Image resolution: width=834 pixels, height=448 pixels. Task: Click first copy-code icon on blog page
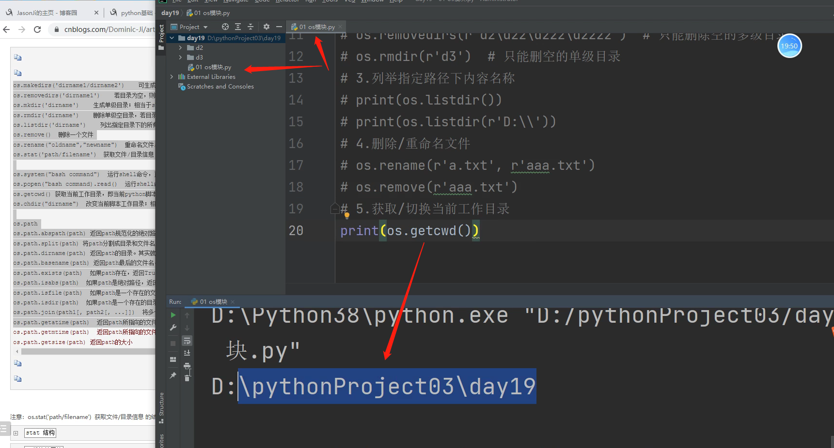point(18,58)
